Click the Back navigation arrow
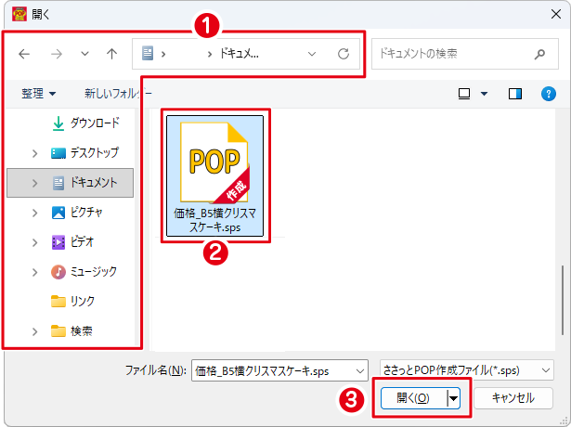Screen dimensions: 571x427 [x=24, y=54]
